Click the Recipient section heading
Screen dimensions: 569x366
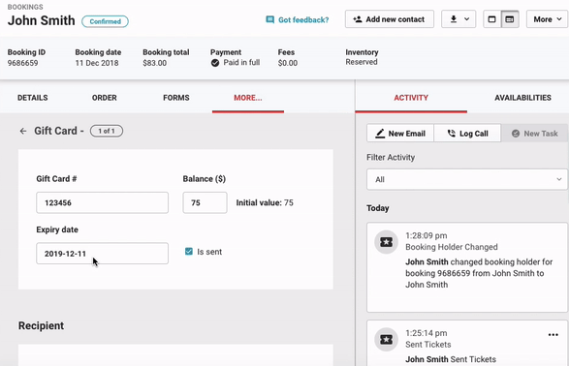tap(41, 325)
